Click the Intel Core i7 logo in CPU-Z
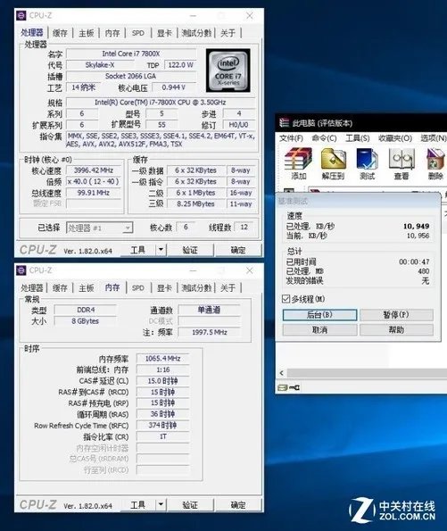 coord(228,71)
